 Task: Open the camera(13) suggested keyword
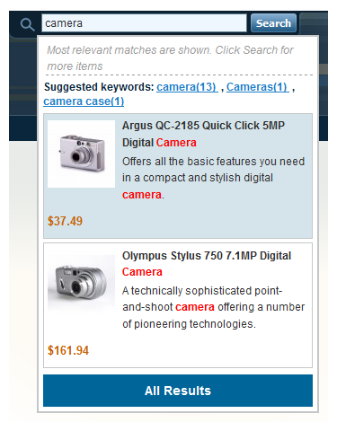[187, 87]
